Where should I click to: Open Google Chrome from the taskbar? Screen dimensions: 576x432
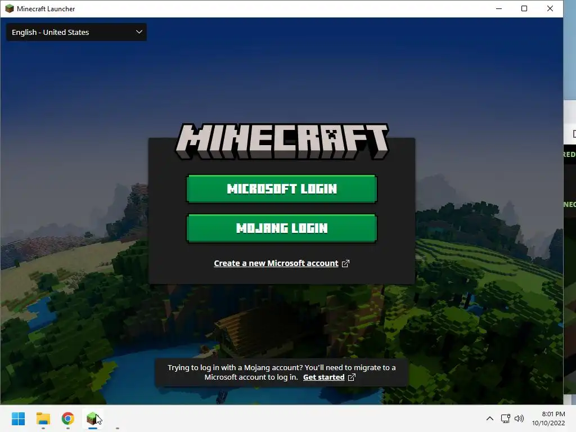click(x=68, y=418)
